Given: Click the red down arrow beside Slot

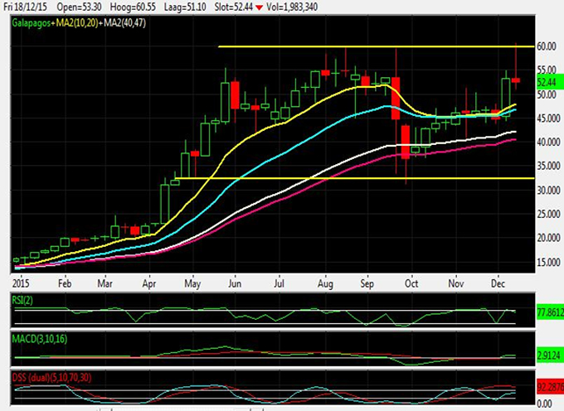Looking at the screenshot, I should pos(265,7).
